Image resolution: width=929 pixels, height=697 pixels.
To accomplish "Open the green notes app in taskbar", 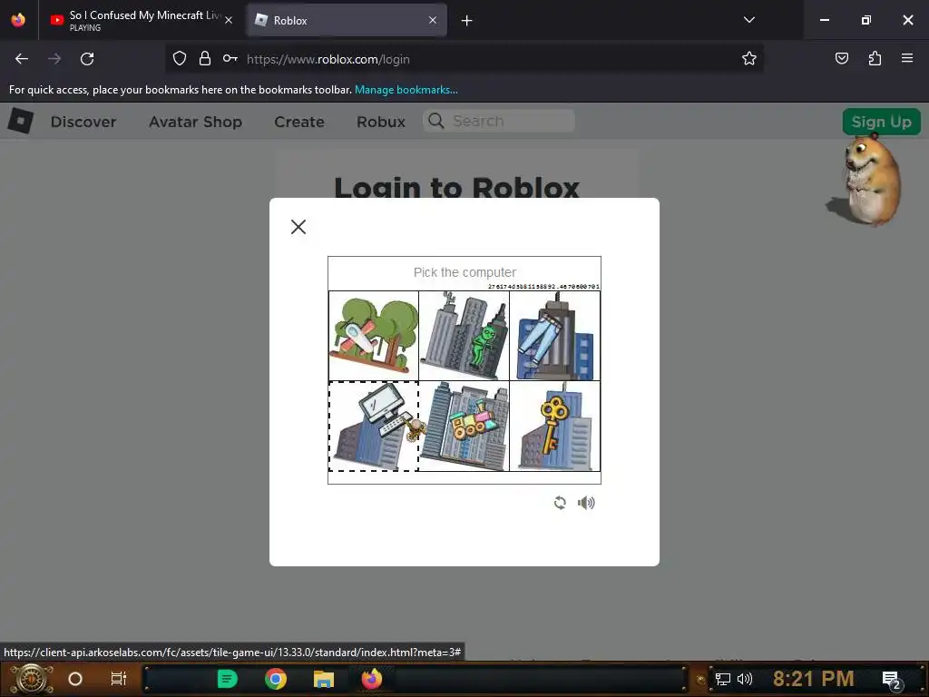I will tap(227, 679).
